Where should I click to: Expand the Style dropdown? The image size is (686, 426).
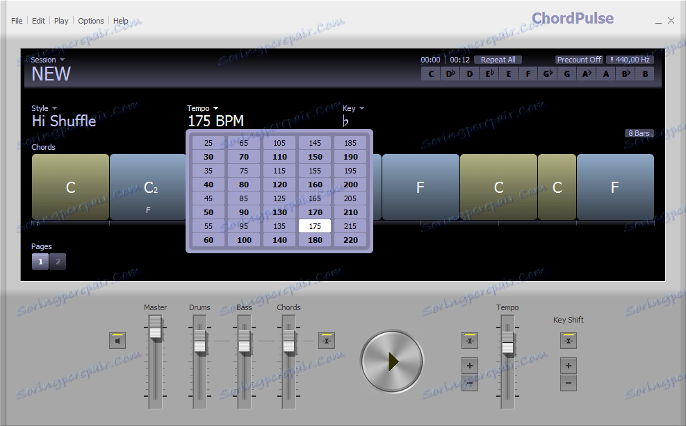[x=44, y=108]
